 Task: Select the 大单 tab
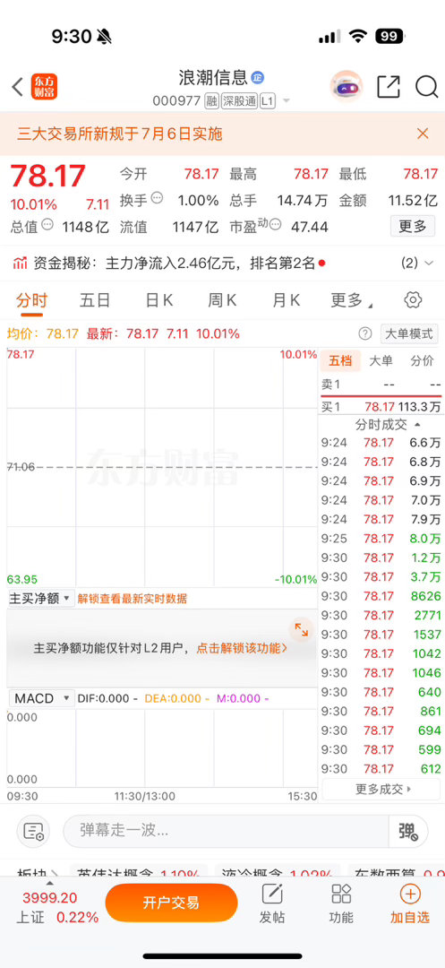pos(381,360)
